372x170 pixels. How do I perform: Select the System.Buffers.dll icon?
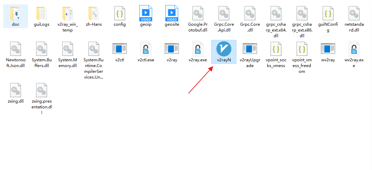(42, 49)
